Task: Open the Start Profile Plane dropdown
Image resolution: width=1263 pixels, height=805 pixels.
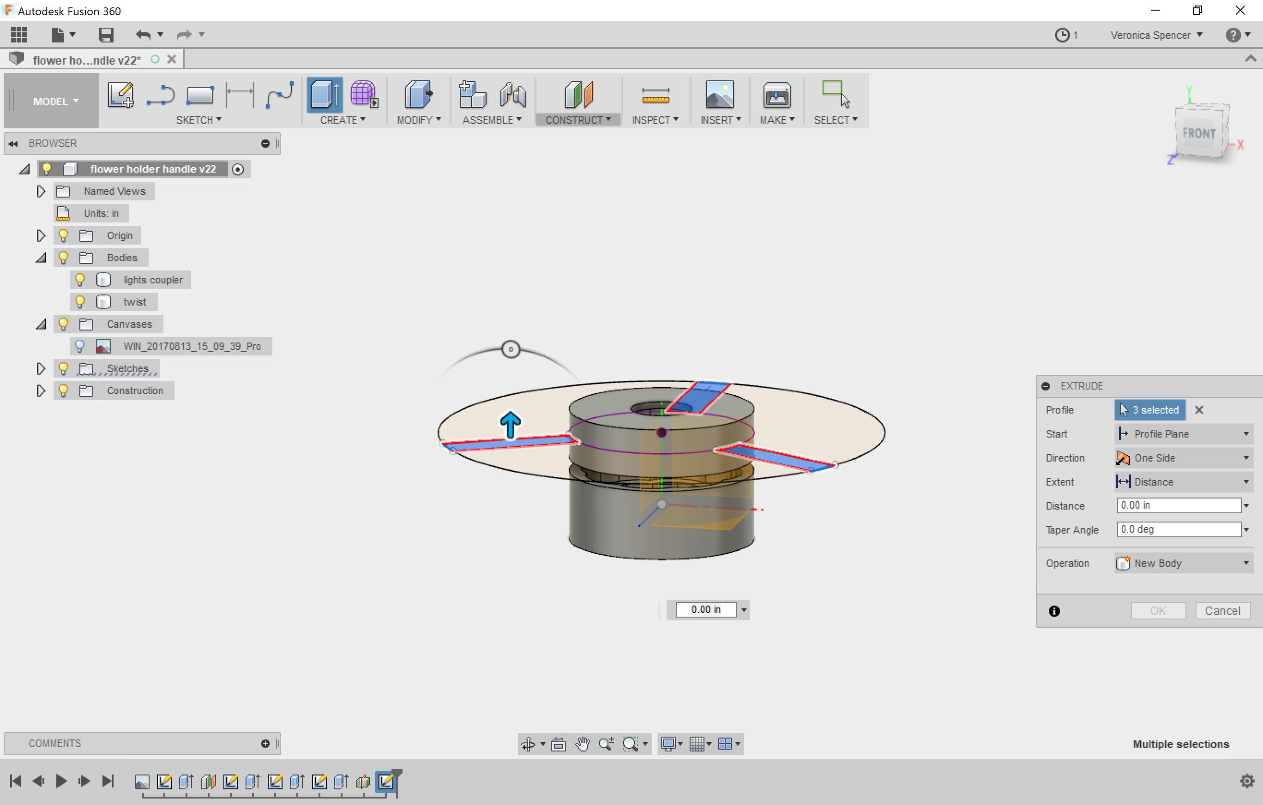Action: (x=1184, y=434)
